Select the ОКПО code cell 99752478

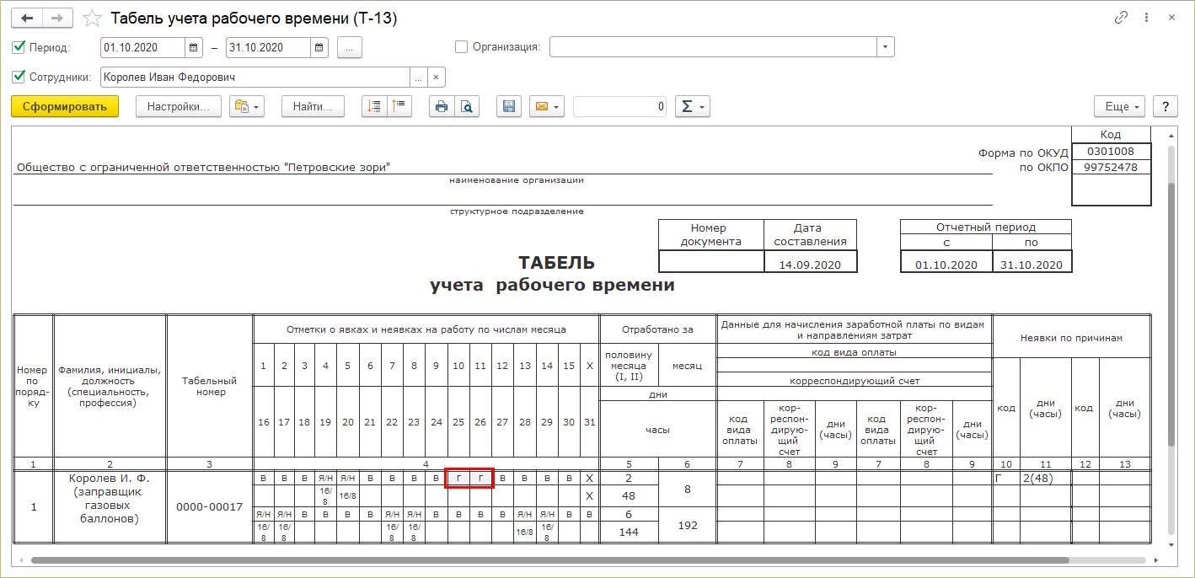click(1111, 167)
